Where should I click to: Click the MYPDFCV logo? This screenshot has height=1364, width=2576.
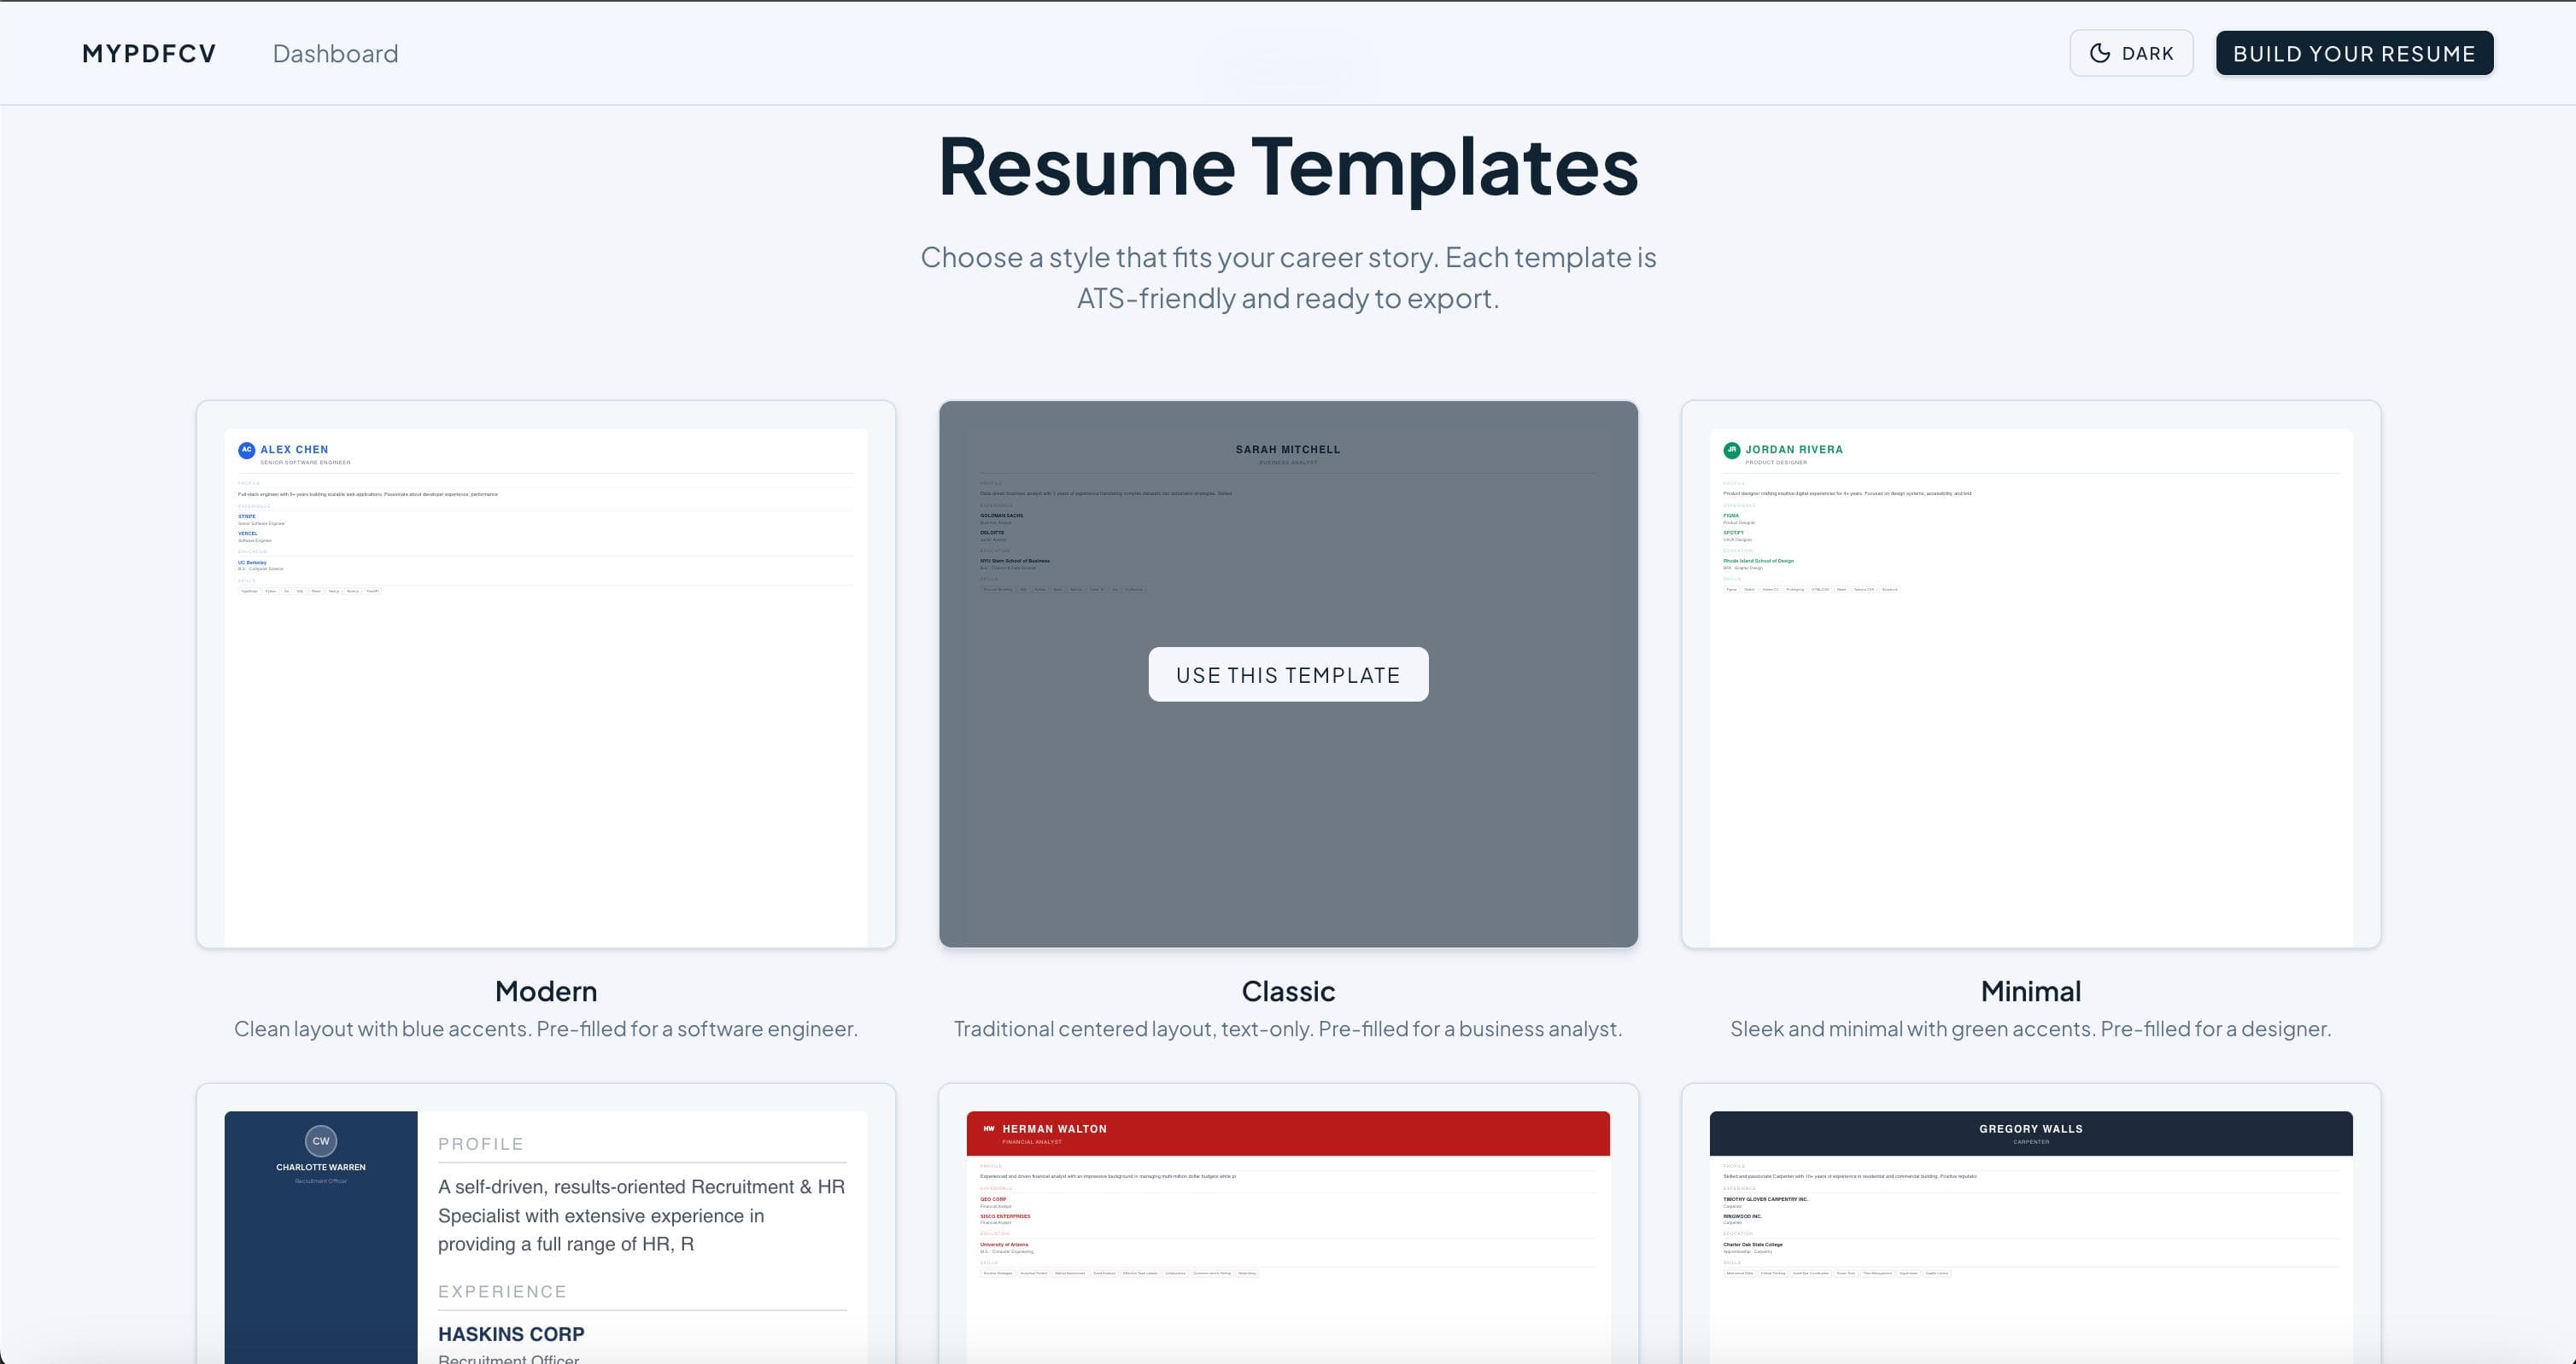click(149, 54)
